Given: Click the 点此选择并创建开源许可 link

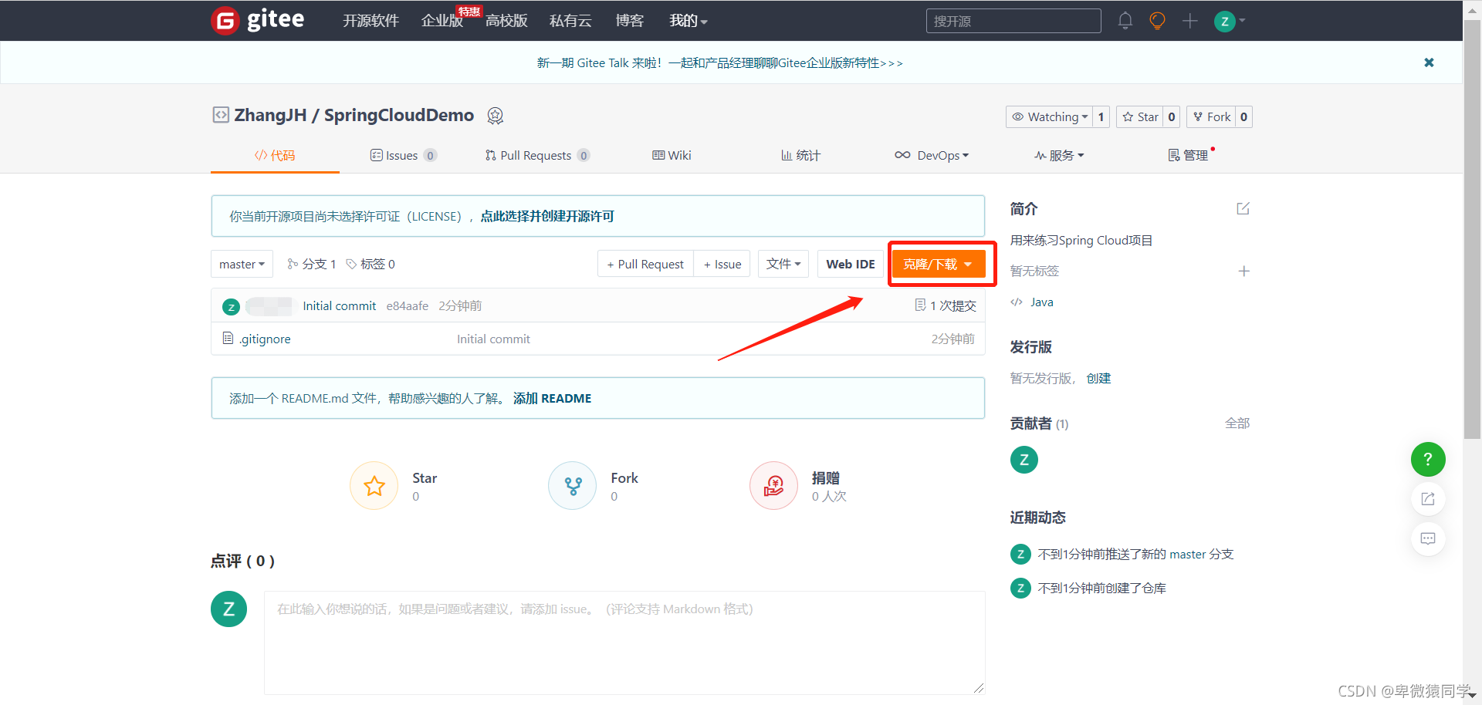Looking at the screenshot, I should point(547,216).
